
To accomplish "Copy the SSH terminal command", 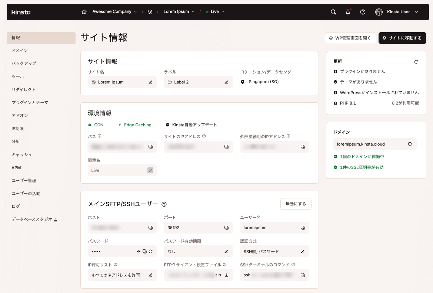I will [x=302, y=275].
